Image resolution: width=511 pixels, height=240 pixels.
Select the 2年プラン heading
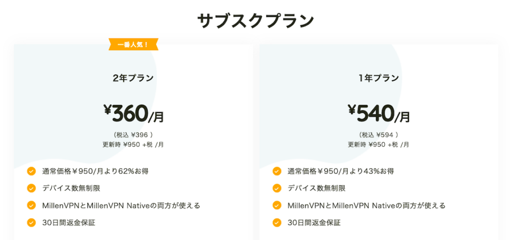click(x=133, y=78)
